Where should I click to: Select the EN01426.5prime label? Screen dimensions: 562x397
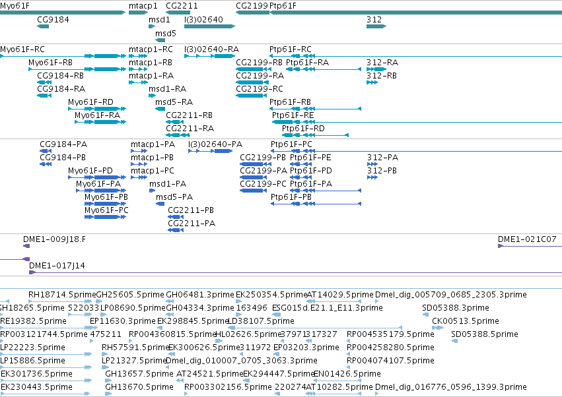point(347,374)
